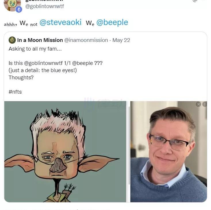
Task: Open the photo of man with glasses
Action: tap(169, 151)
